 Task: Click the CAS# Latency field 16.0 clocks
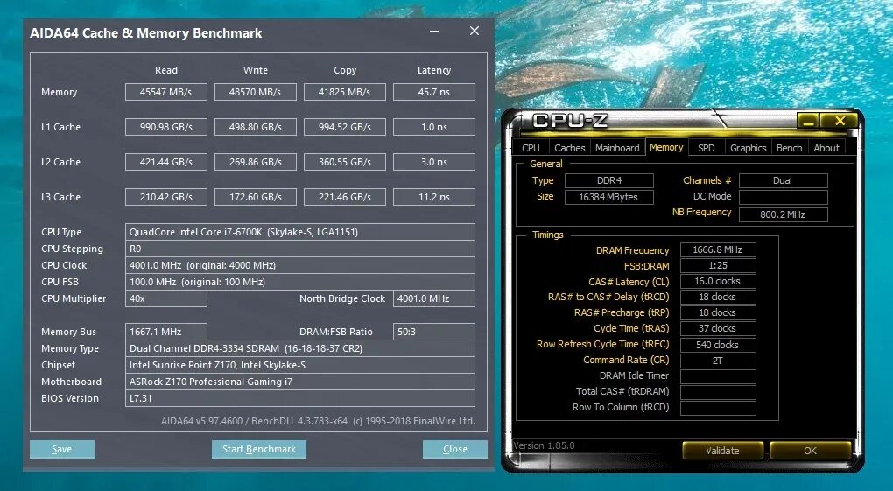click(x=718, y=281)
